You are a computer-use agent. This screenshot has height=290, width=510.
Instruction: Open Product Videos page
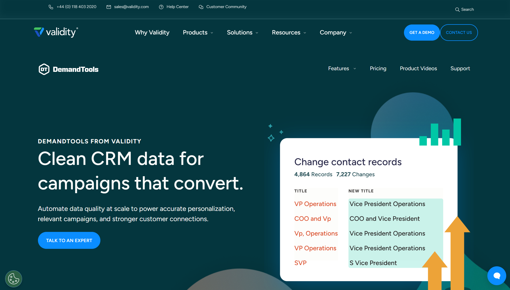pos(418,69)
